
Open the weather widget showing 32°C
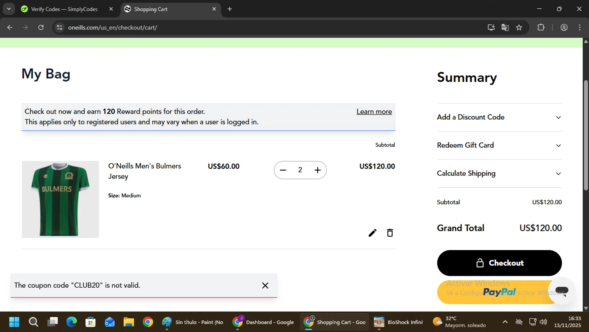(459, 322)
